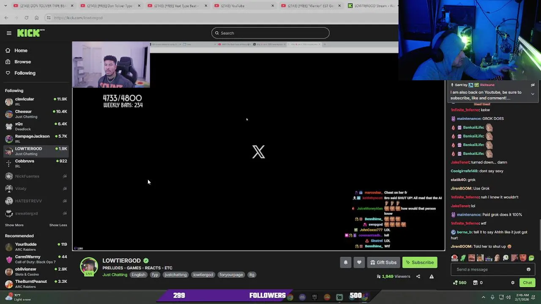The height and width of the screenshot is (304, 541).
Task: Open the emoji picker in chat box
Action: click(x=528, y=269)
